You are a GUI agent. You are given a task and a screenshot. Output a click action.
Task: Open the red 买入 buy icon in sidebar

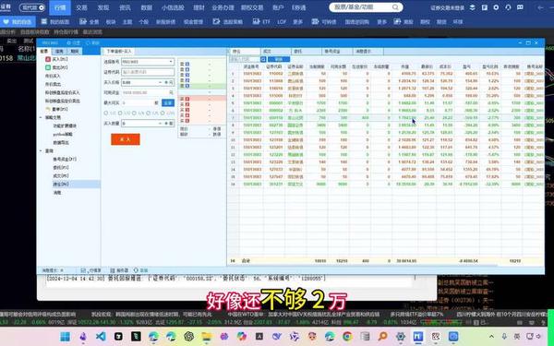coord(48,59)
